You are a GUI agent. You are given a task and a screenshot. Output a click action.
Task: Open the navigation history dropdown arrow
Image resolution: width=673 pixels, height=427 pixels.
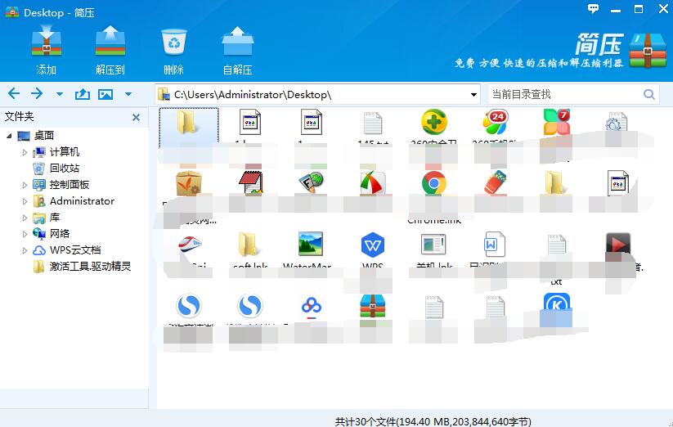click(x=60, y=94)
